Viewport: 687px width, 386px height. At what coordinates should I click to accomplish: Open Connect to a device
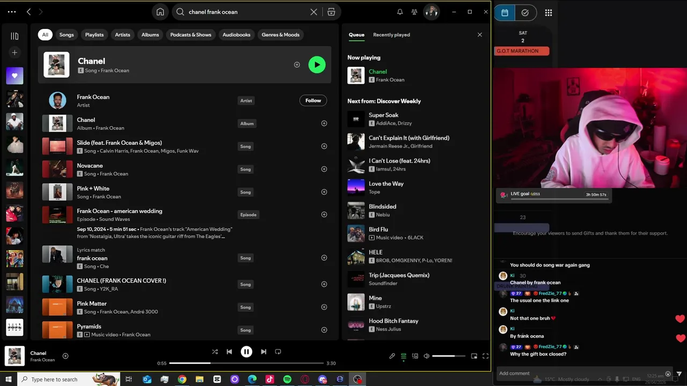415,356
